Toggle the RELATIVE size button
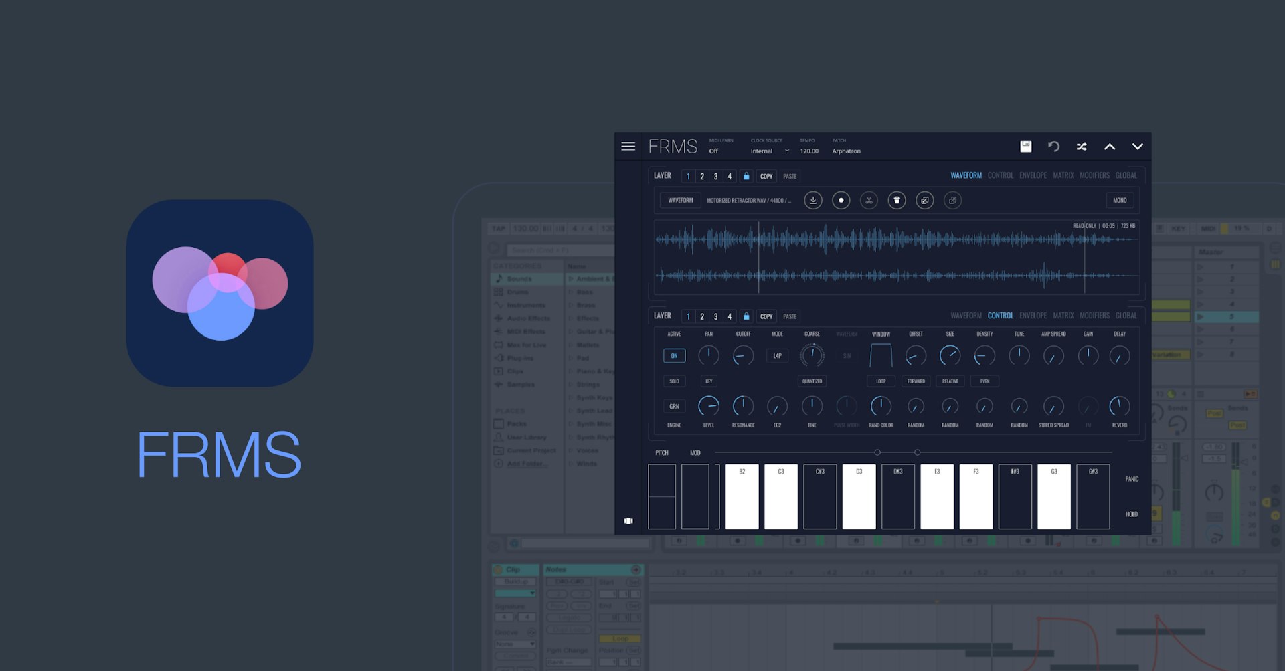 point(950,381)
